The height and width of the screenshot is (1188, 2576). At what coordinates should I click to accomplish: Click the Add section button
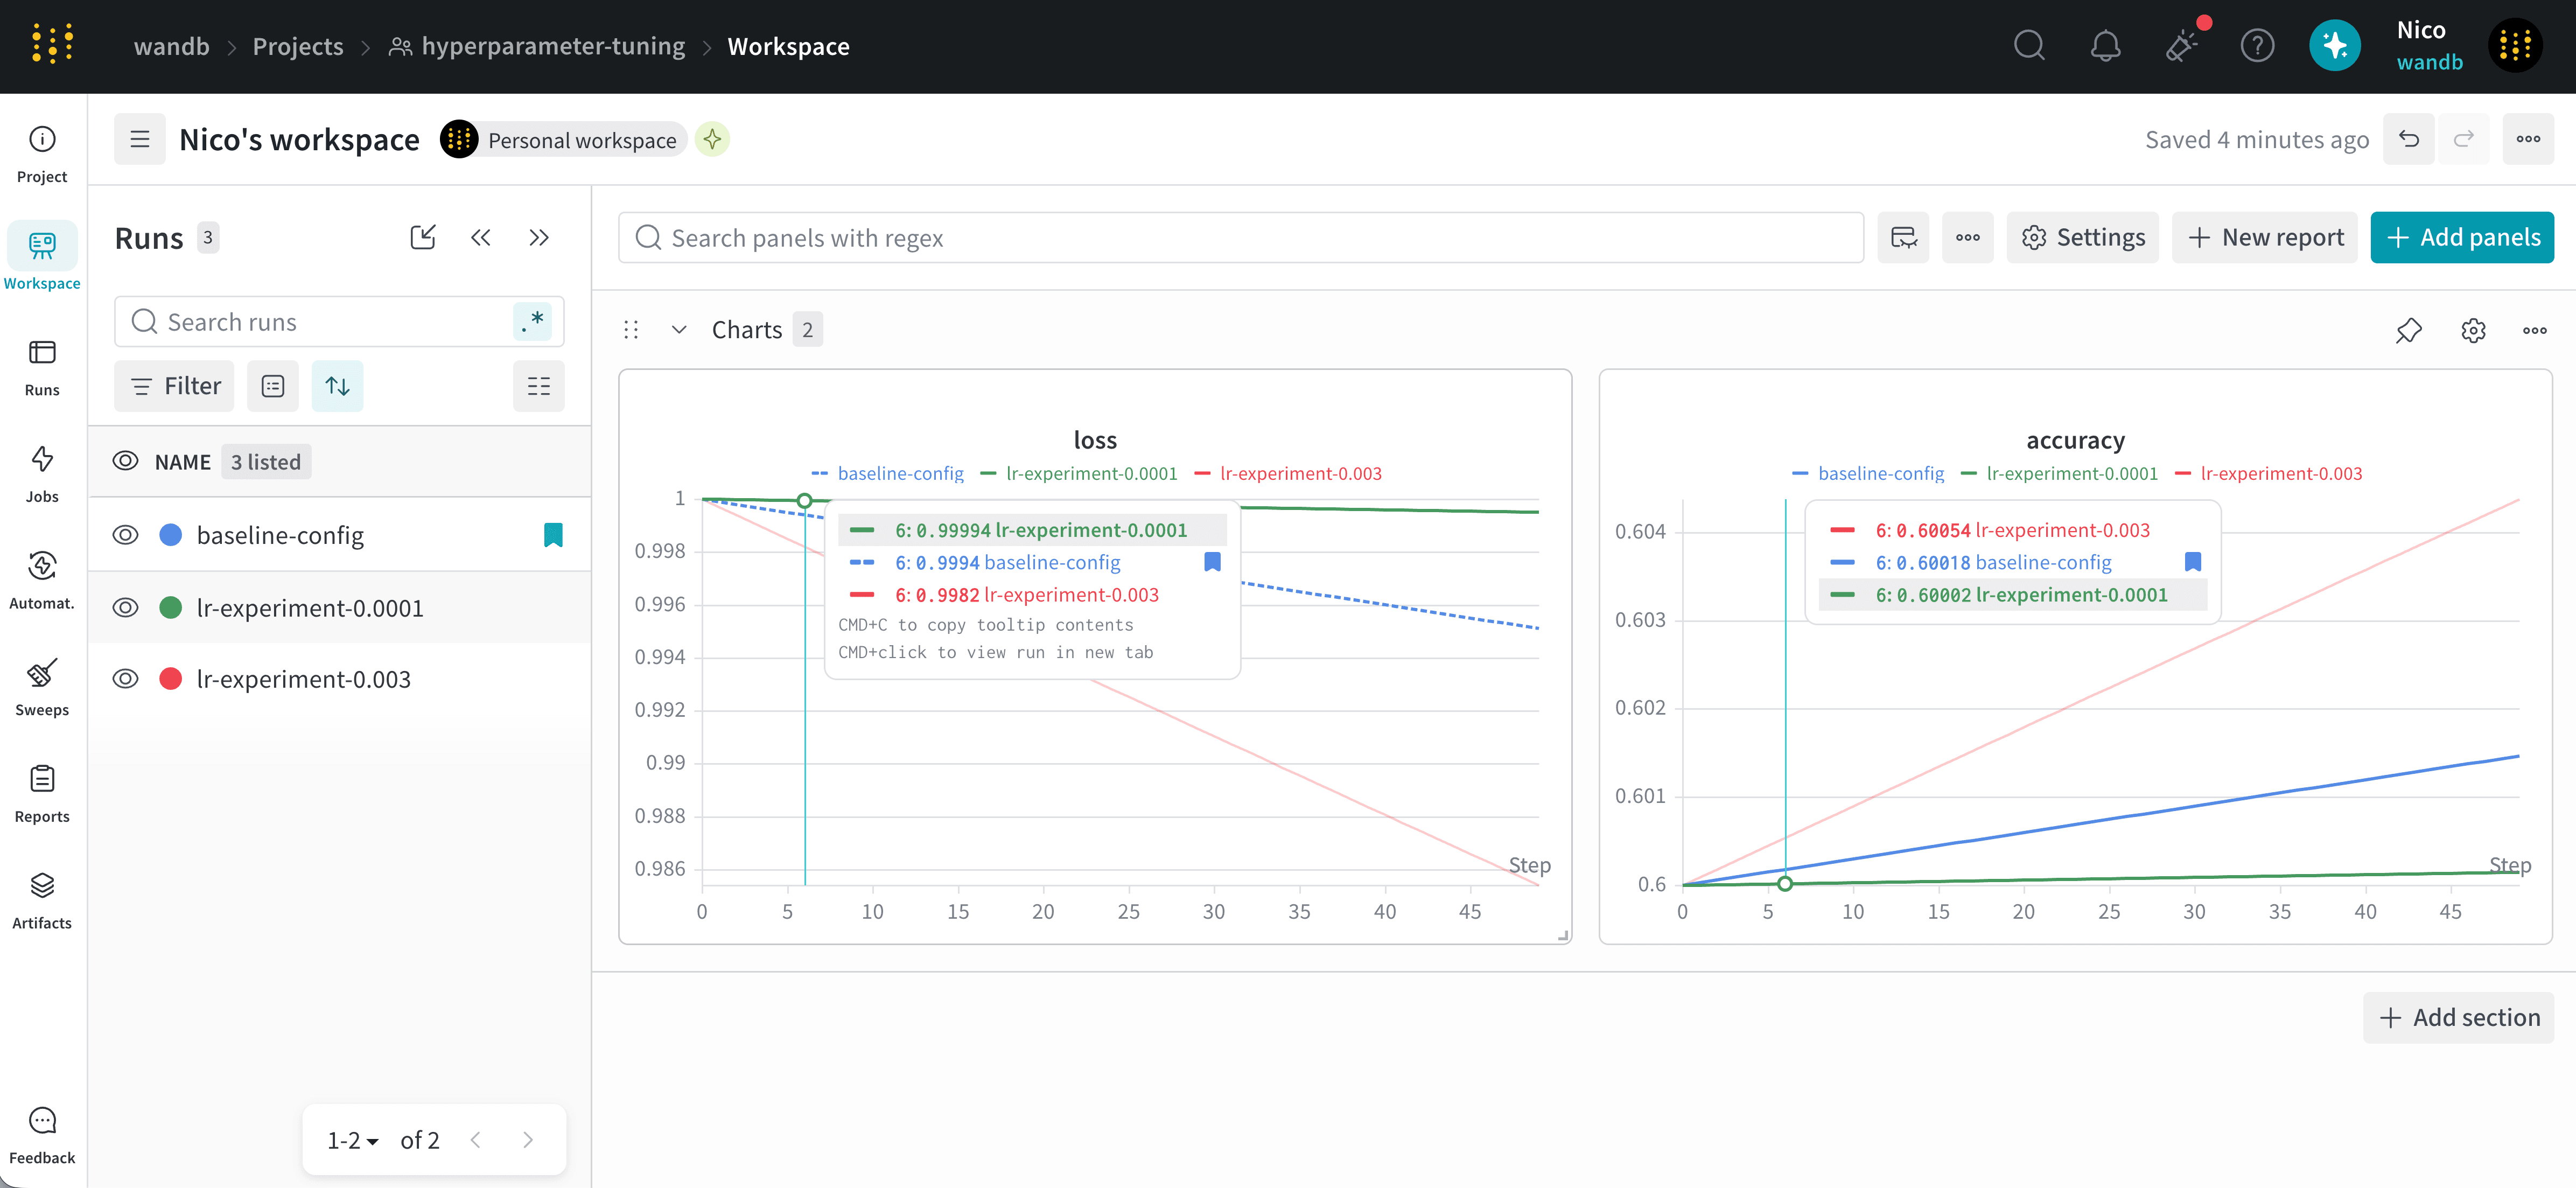coord(2458,1017)
